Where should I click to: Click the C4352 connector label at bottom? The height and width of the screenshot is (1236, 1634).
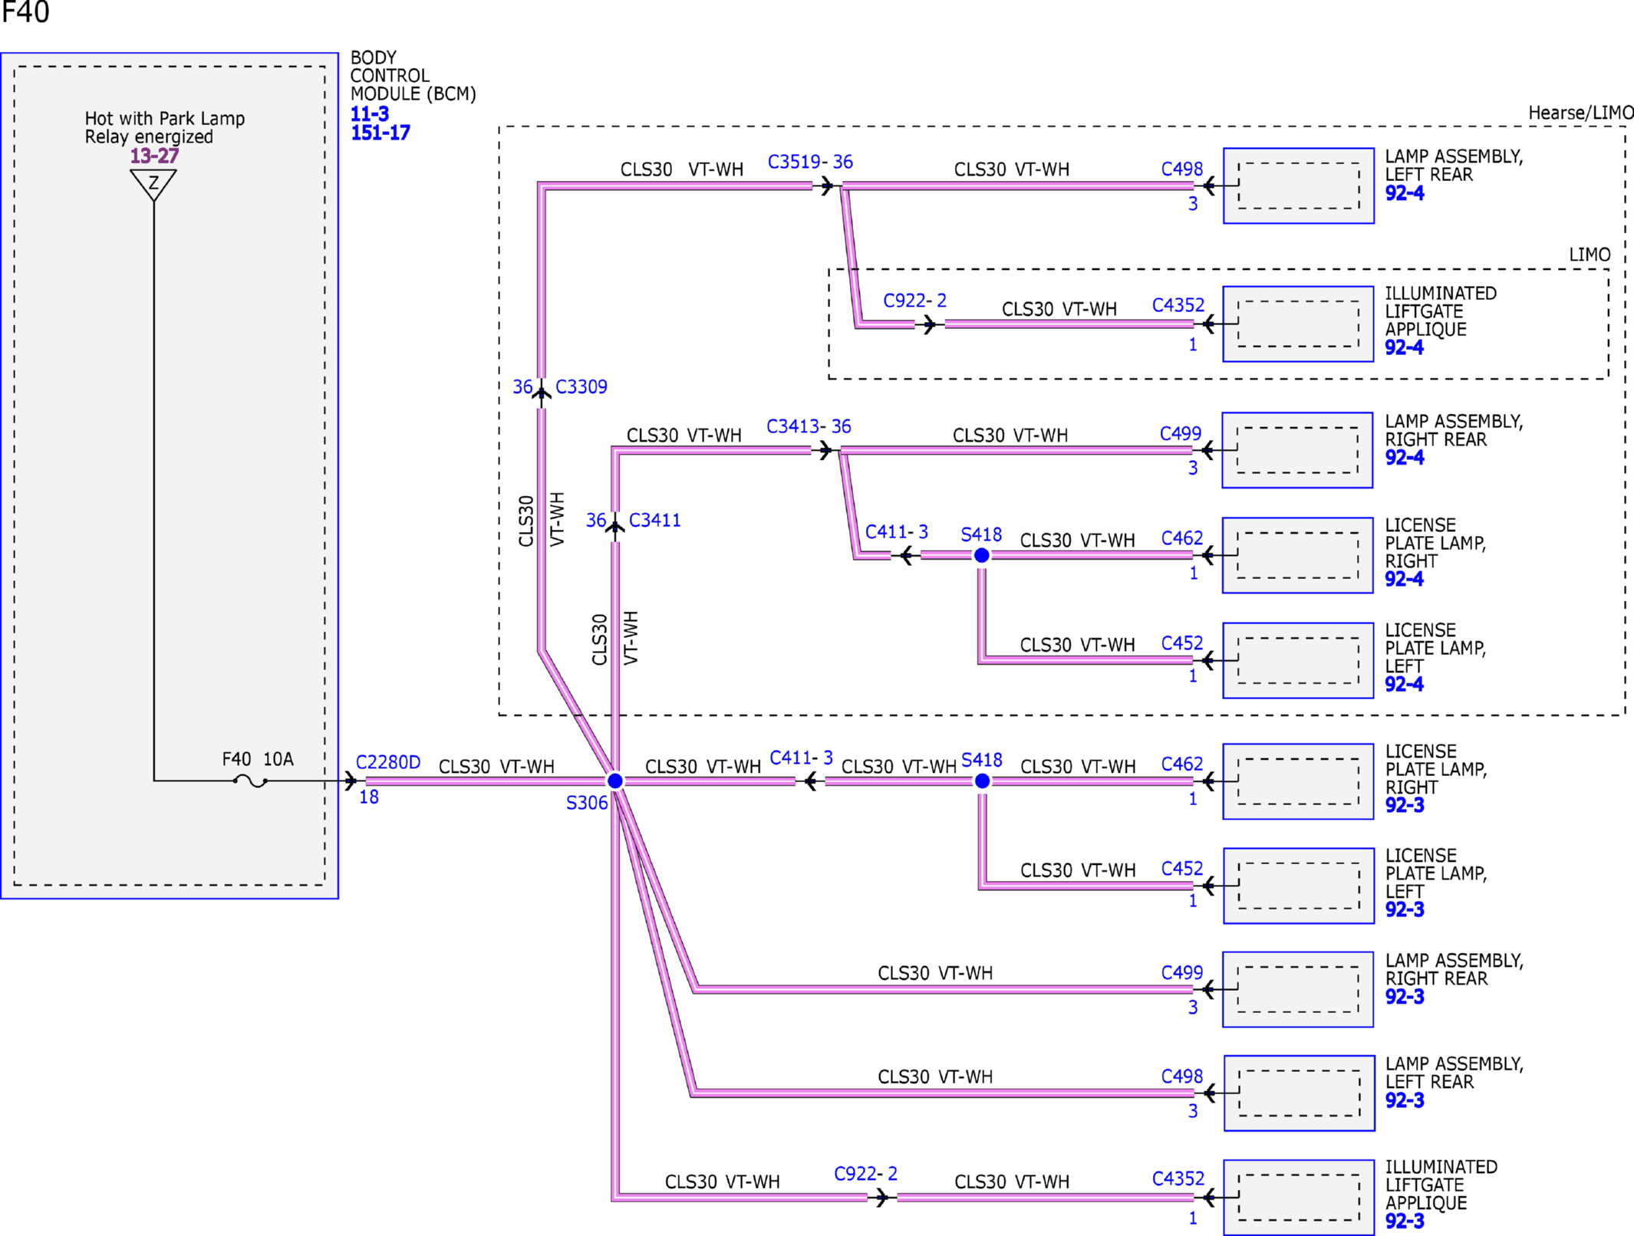[1178, 1178]
